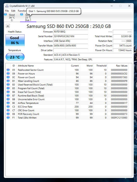Screen dimensions: 137x182
Task: Click status orb for POR Recovery Count
Action: coord(8,114)
